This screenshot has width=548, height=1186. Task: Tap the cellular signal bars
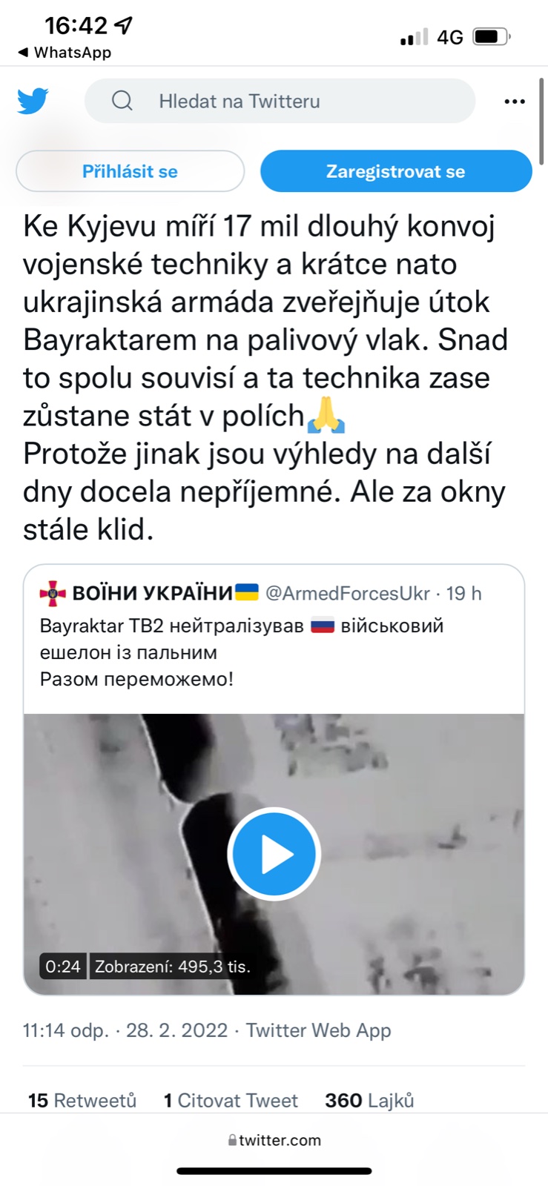click(x=414, y=37)
